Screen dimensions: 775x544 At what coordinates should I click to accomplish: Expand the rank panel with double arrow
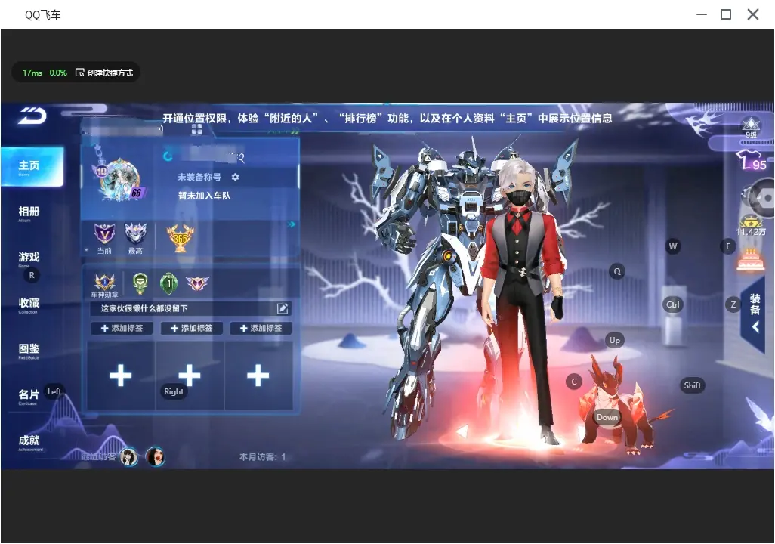tap(292, 224)
